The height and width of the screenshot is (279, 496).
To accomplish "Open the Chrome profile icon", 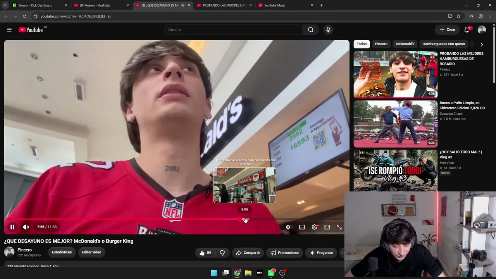I will (481, 16).
